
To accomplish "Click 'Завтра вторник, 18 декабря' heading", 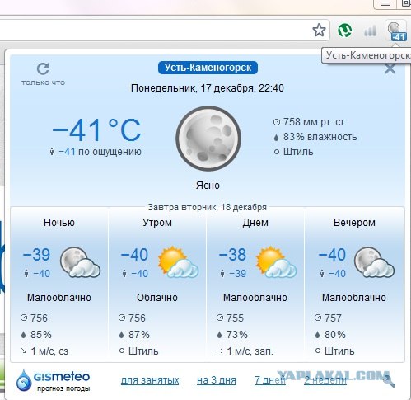I will coord(207,207).
